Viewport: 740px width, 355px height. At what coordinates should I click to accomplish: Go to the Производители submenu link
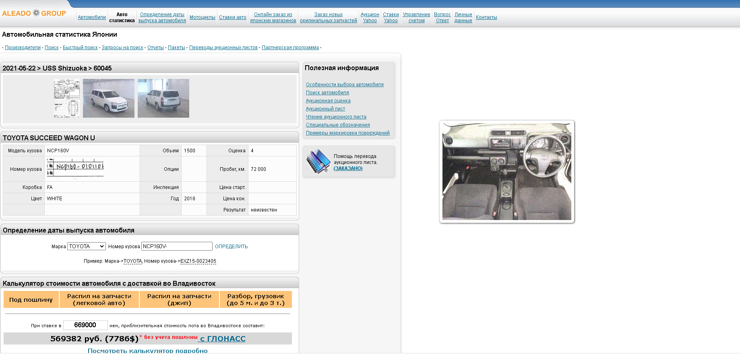coord(23,48)
